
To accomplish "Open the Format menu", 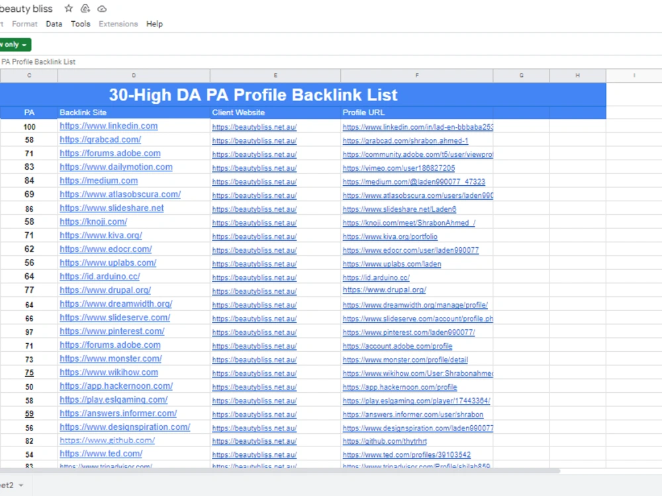I will click(24, 24).
